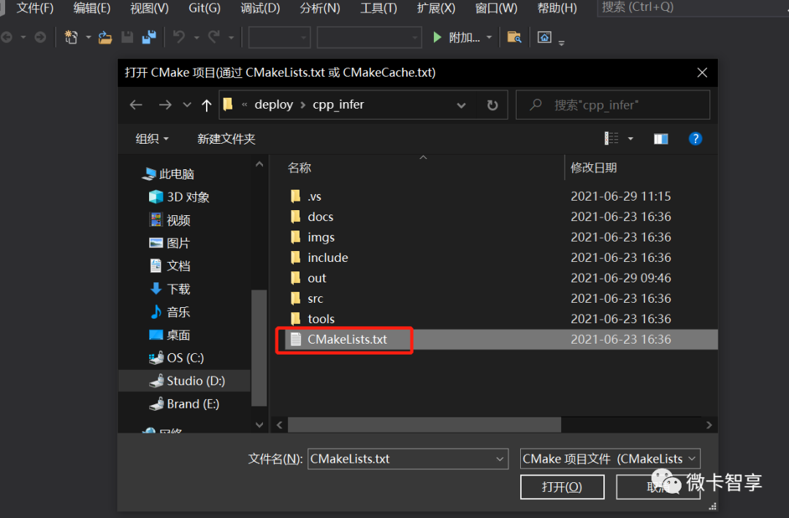Click the Visual Studio search box (Ctrl+Q)
This screenshot has height=518, width=789.
click(693, 8)
